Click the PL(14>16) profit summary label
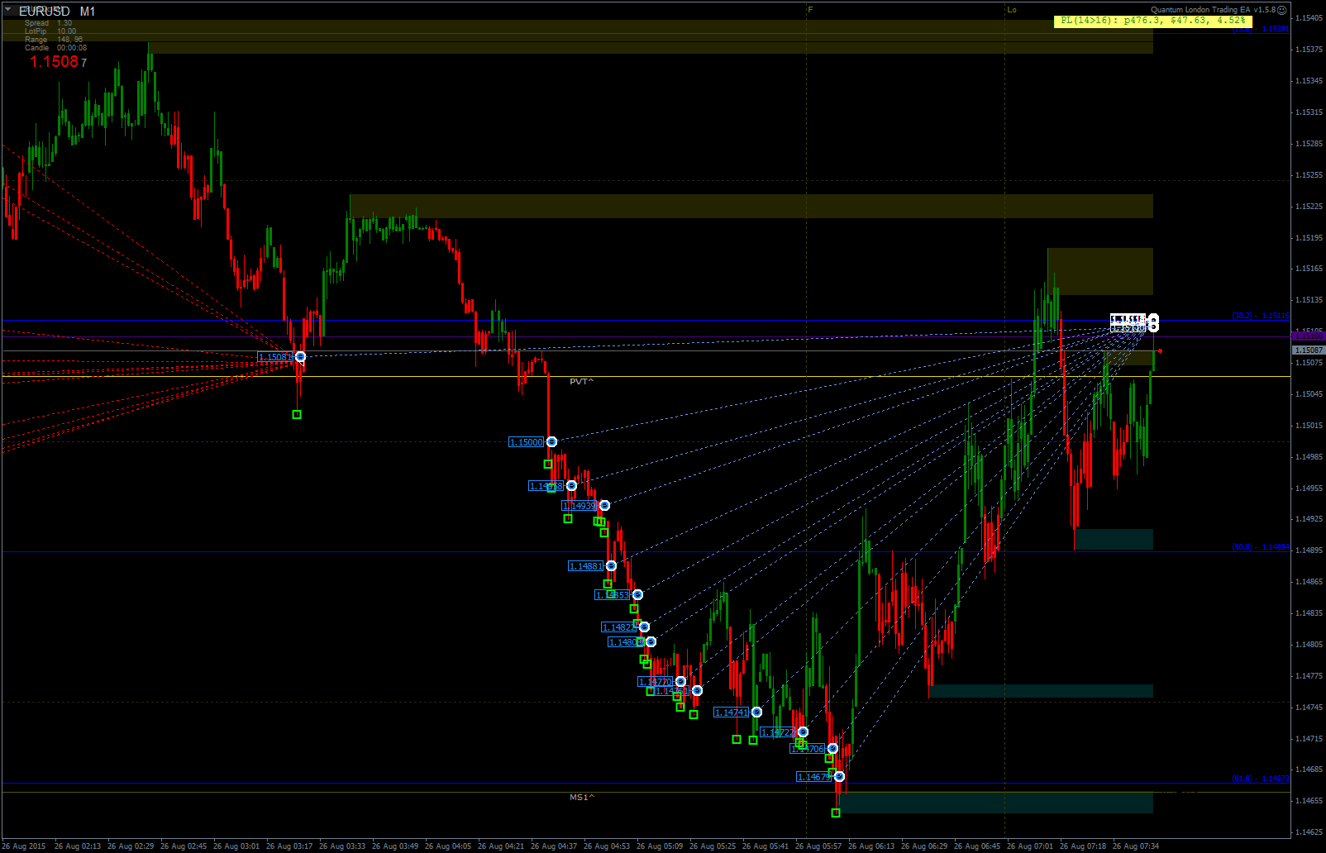 1152,21
